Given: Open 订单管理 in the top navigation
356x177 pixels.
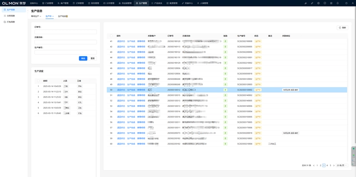Looking at the screenshot, I should pos(78,3).
